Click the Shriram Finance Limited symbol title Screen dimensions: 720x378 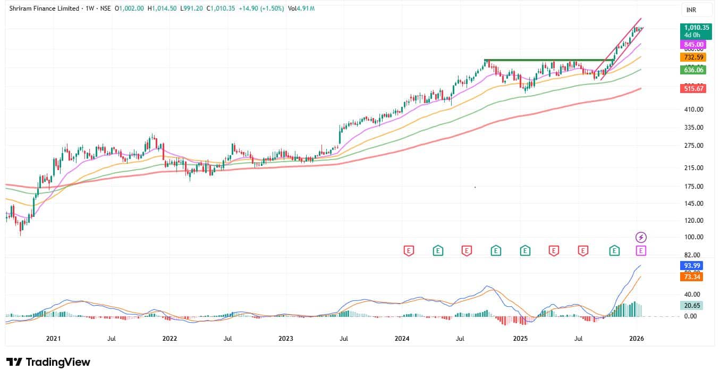click(x=44, y=9)
